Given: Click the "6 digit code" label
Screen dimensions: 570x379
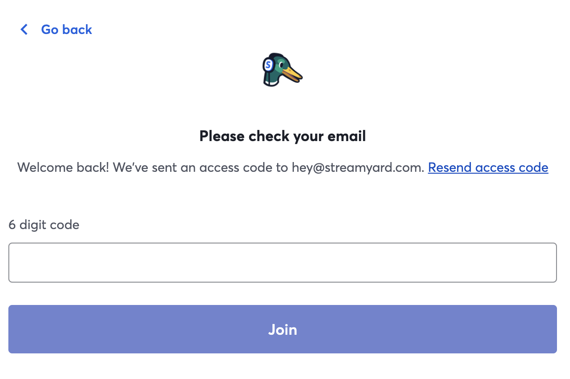Looking at the screenshot, I should pyautogui.click(x=44, y=225).
